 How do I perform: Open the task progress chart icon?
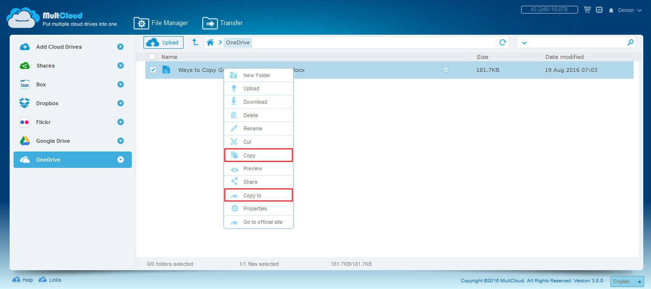pyautogui.click(x=599, y=10)
